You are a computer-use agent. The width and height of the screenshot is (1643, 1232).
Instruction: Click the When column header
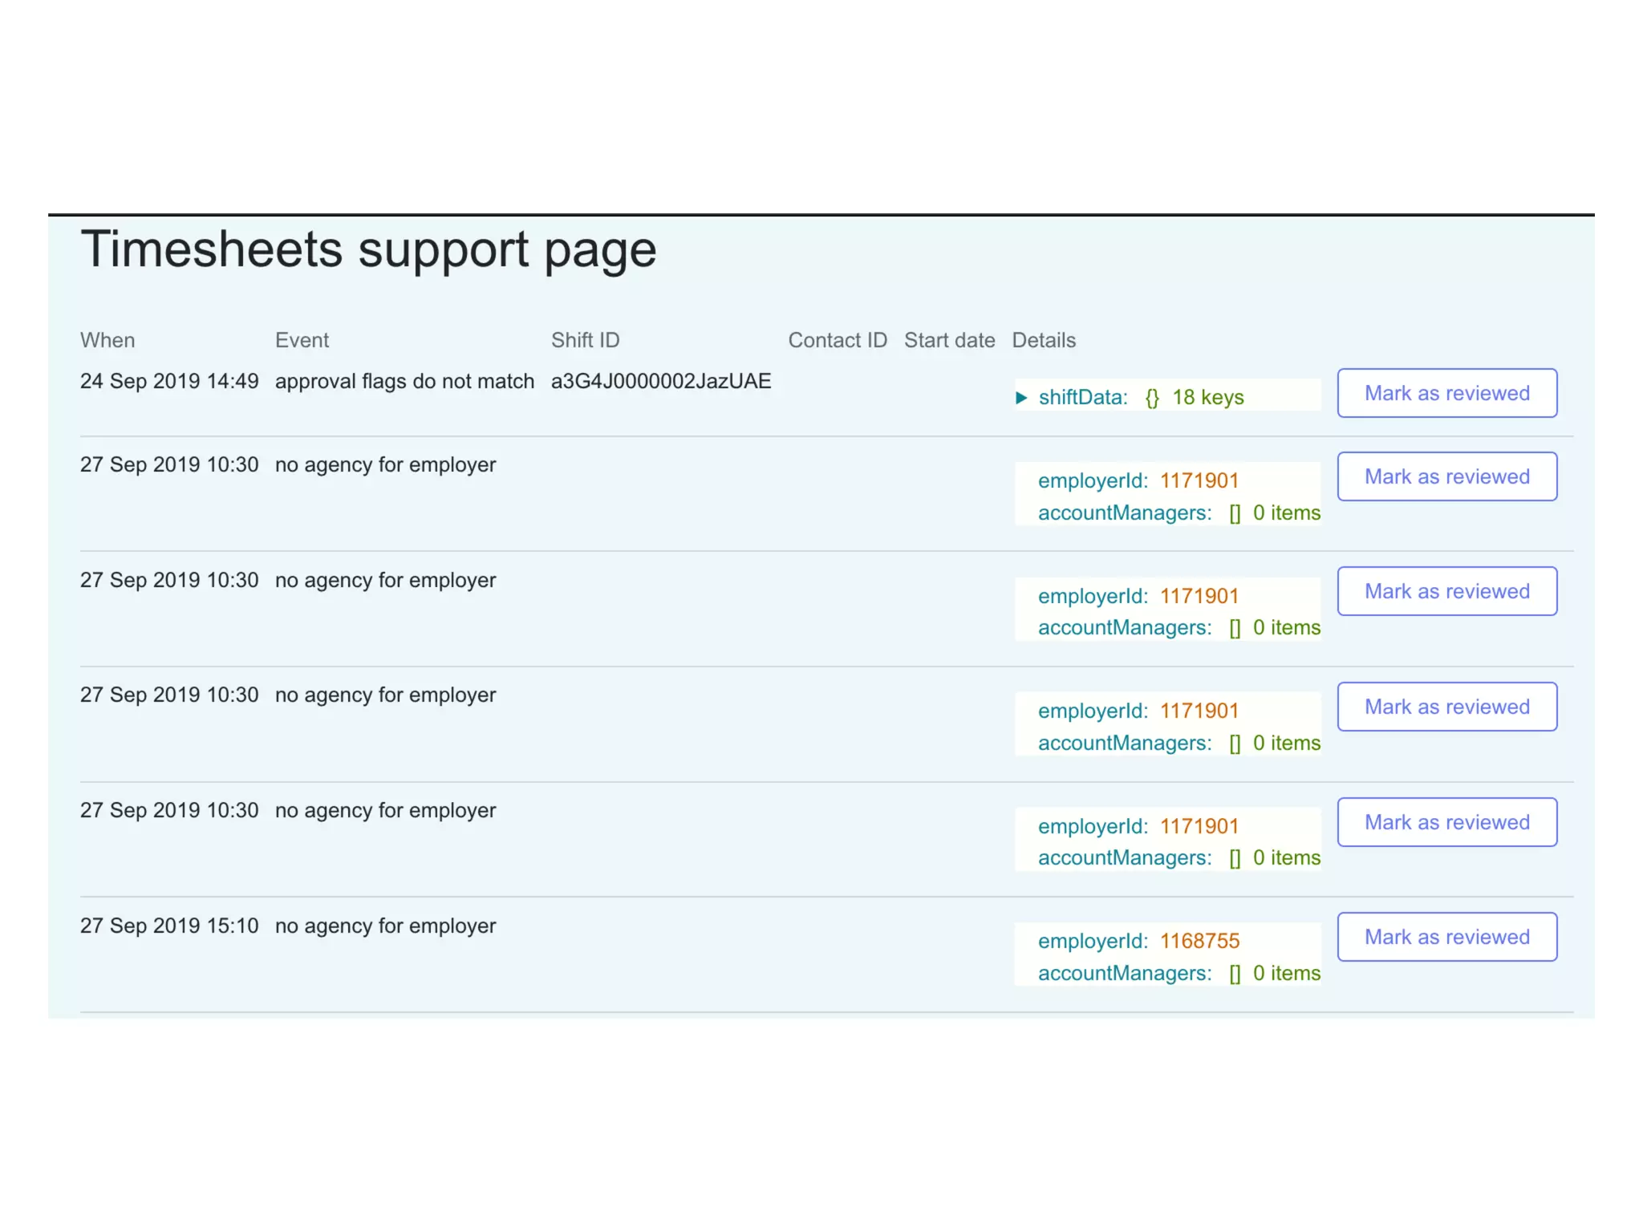[108, 340]
